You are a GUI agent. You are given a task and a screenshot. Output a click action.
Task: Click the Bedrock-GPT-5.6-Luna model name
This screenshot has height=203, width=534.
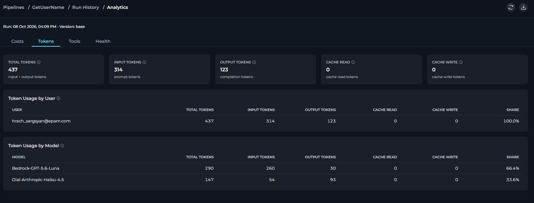click(35, 168)
